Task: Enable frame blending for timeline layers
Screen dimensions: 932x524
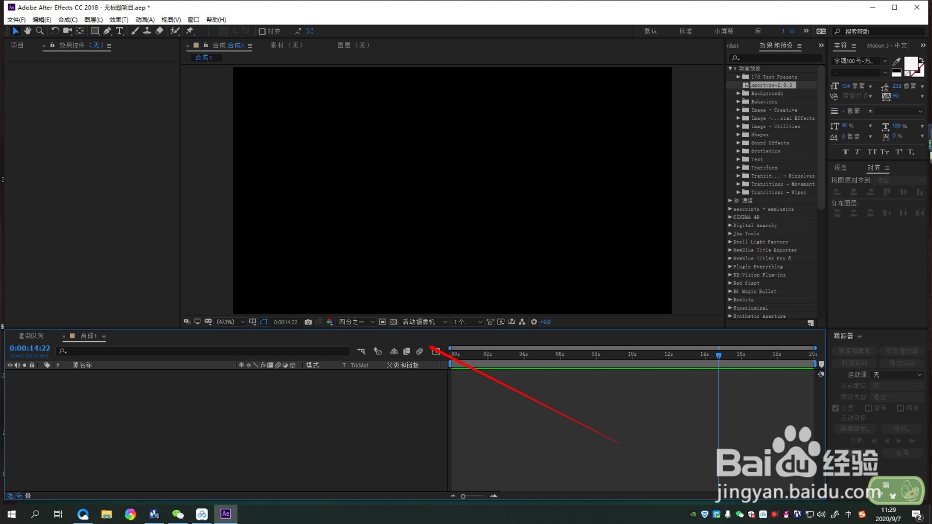Action: coord(407,351)
